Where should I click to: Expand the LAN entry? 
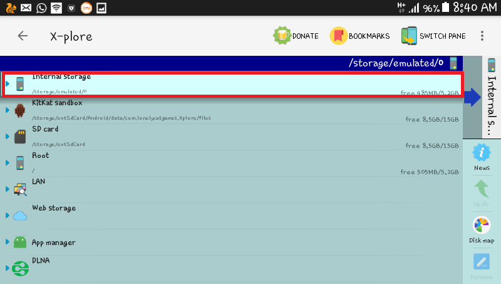pos(8,189)
